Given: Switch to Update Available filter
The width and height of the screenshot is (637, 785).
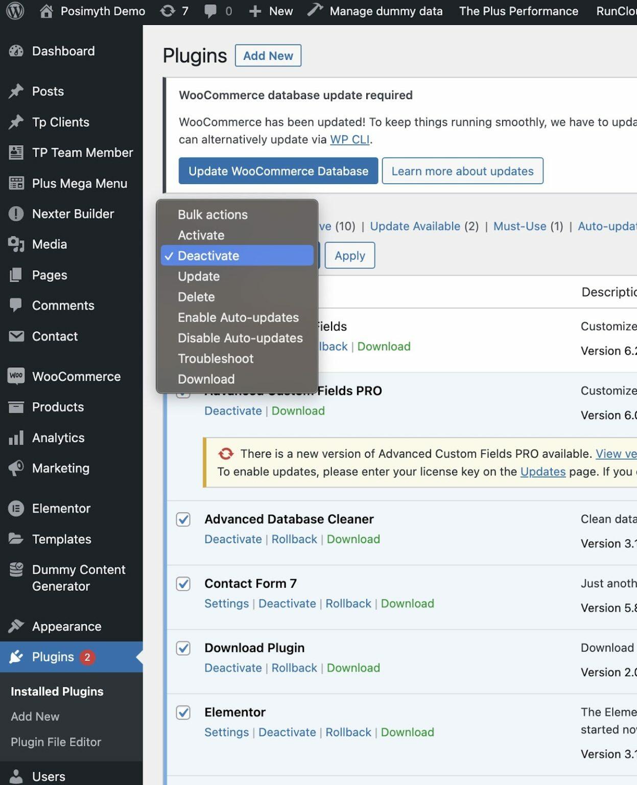Looking at the screenshot, I should click(415, 226).
